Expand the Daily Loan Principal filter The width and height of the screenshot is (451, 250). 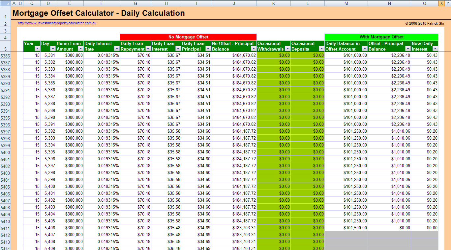(208, 49)
